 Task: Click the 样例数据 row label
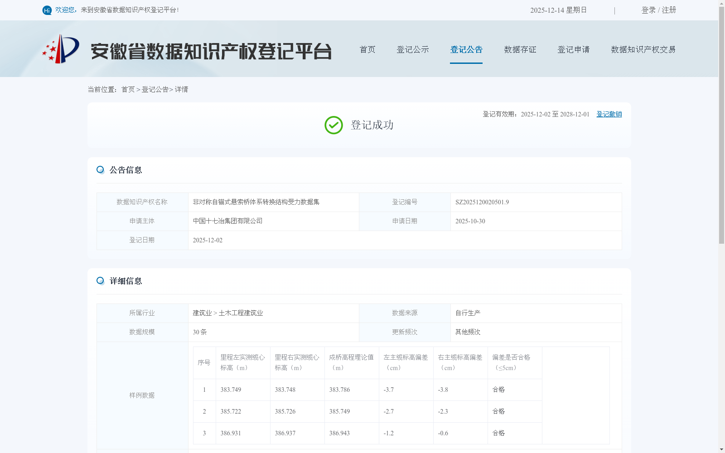(x=142, y=395)
